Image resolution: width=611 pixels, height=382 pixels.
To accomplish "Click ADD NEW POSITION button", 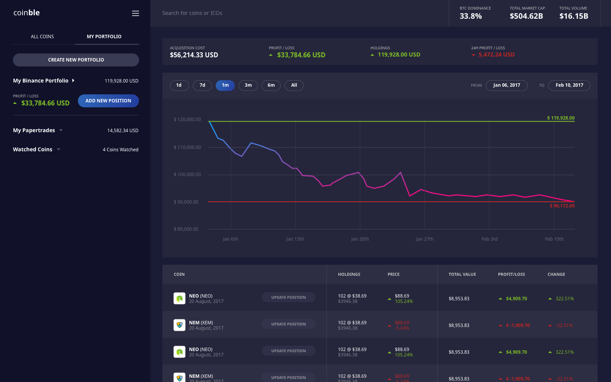I will [x=108, y=101].
